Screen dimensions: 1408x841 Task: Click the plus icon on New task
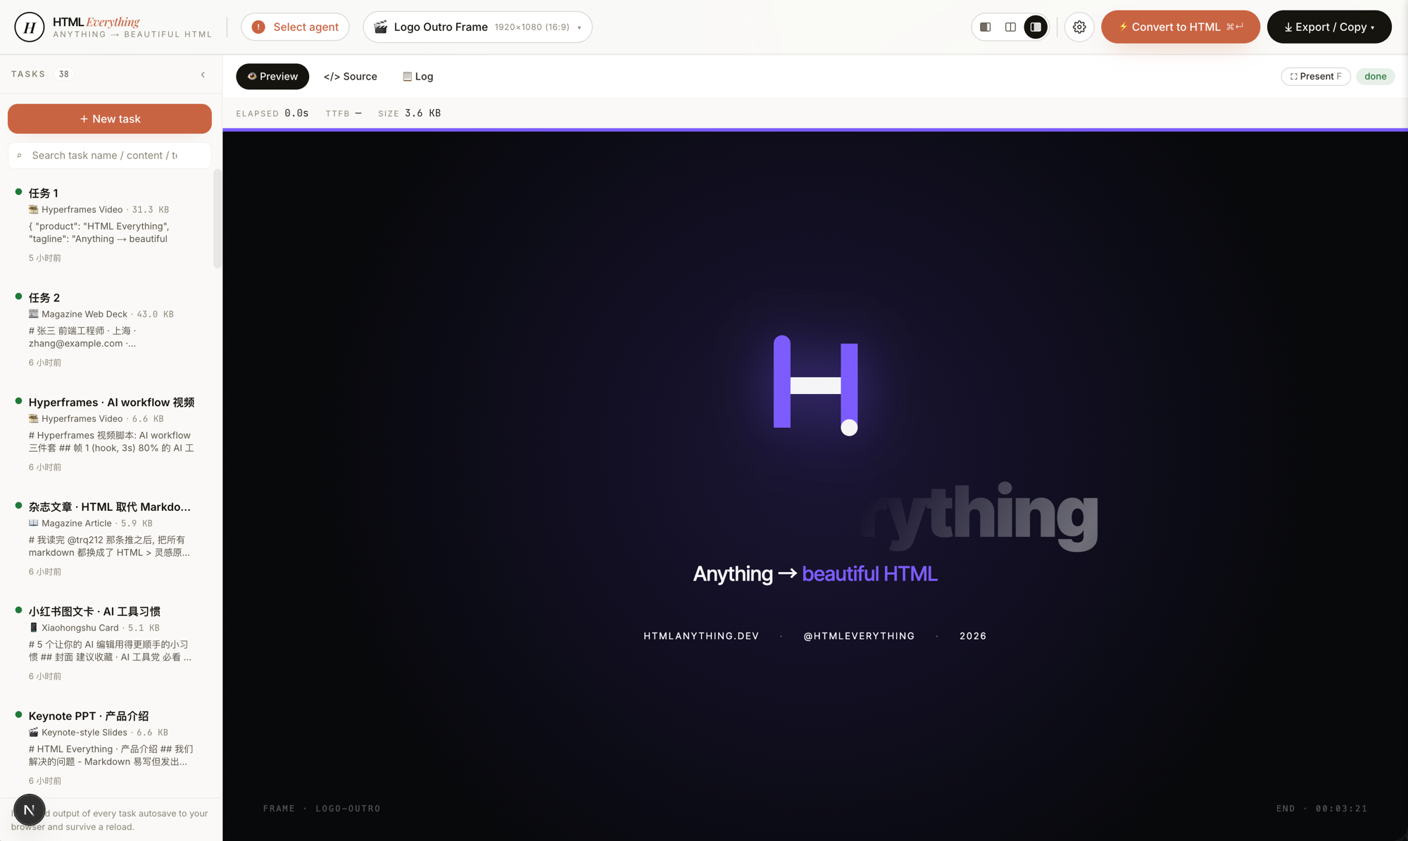pyautogui.click(x=84, y=119)
